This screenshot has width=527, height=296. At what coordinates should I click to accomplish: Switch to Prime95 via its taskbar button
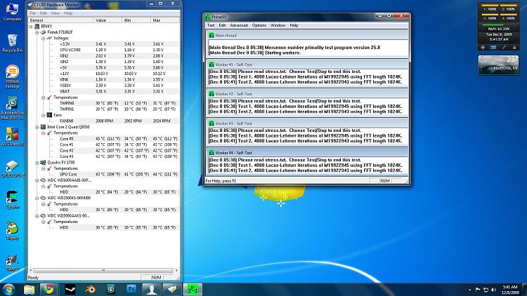(193, 289)
